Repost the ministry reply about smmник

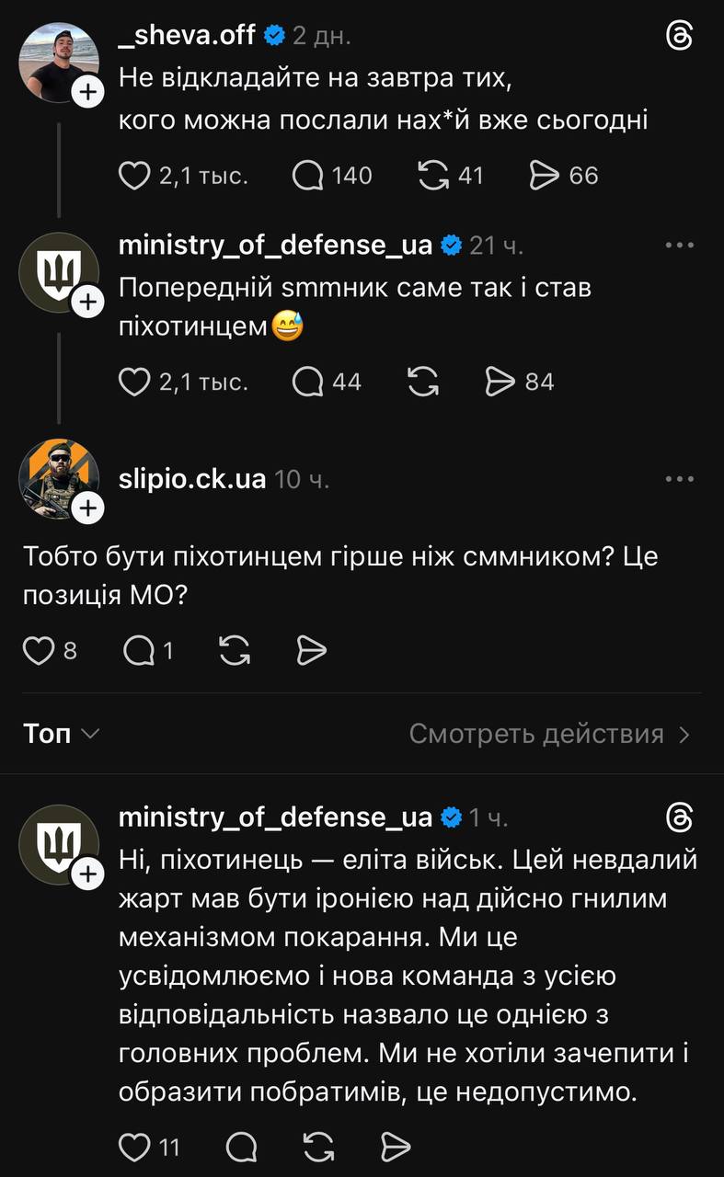(422, 381)
